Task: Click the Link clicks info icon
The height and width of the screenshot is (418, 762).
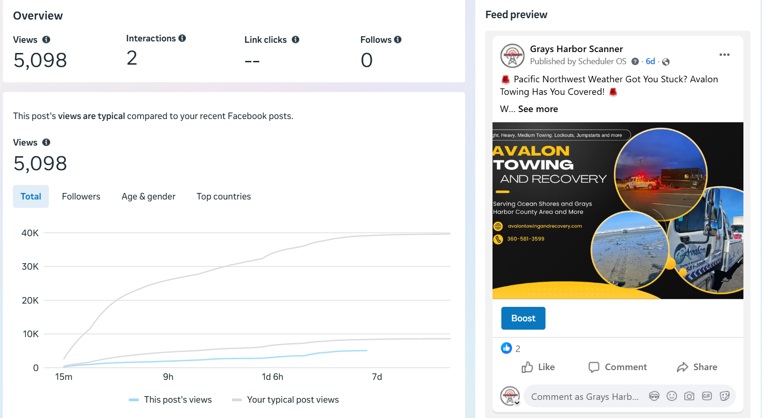Action: coord(296,40)
